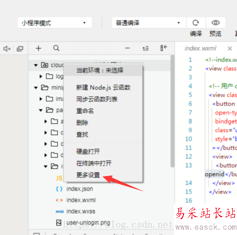
Task: Click the index.wxml angle-bracket icon
Action: (59, 200)
